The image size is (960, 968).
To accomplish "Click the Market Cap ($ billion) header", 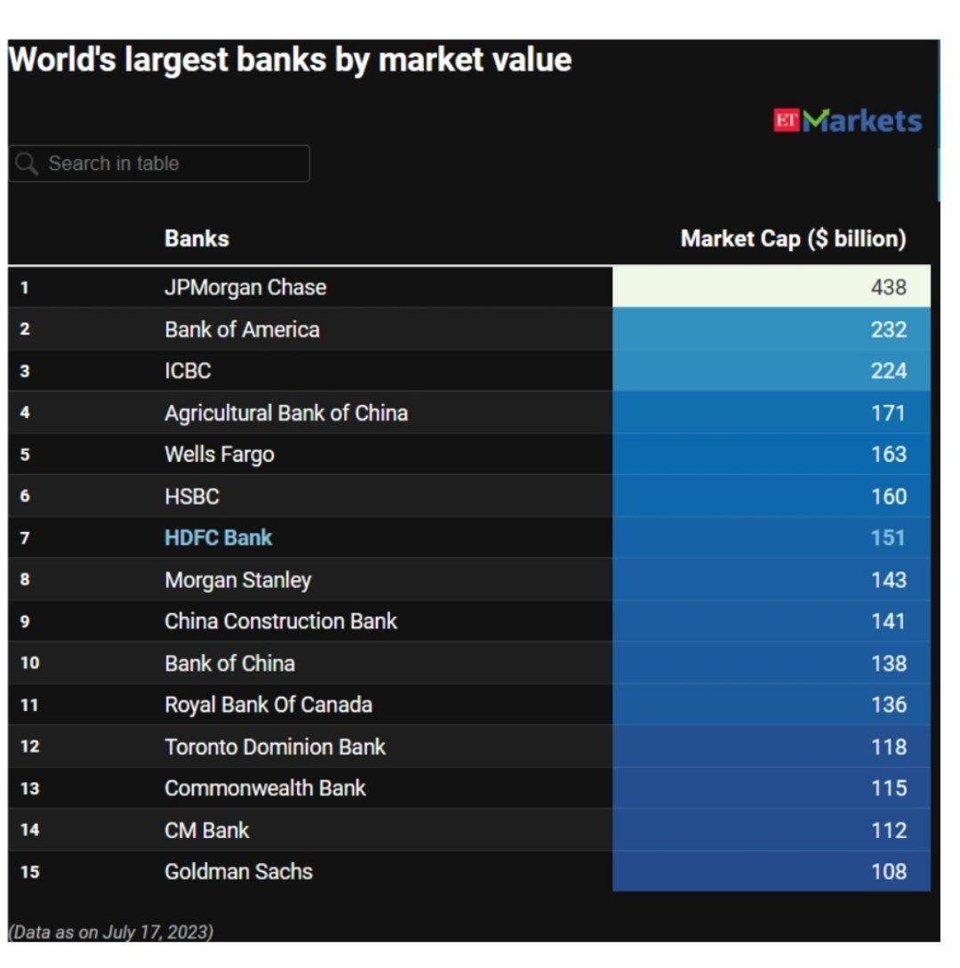I will (x=794, y=239).
